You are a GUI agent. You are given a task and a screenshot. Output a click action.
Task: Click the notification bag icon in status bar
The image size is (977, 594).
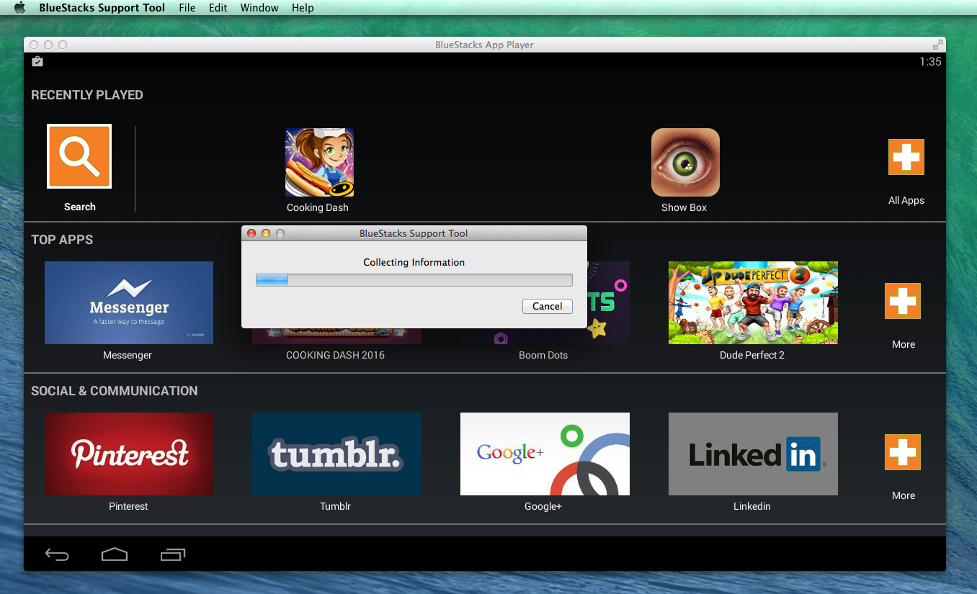[37, 62]
